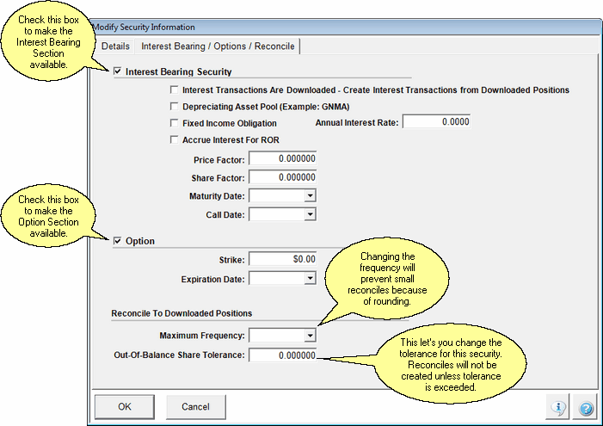
Task: Click the Out-Of-Balance Share Tolerance field
Action: (282, 356)
